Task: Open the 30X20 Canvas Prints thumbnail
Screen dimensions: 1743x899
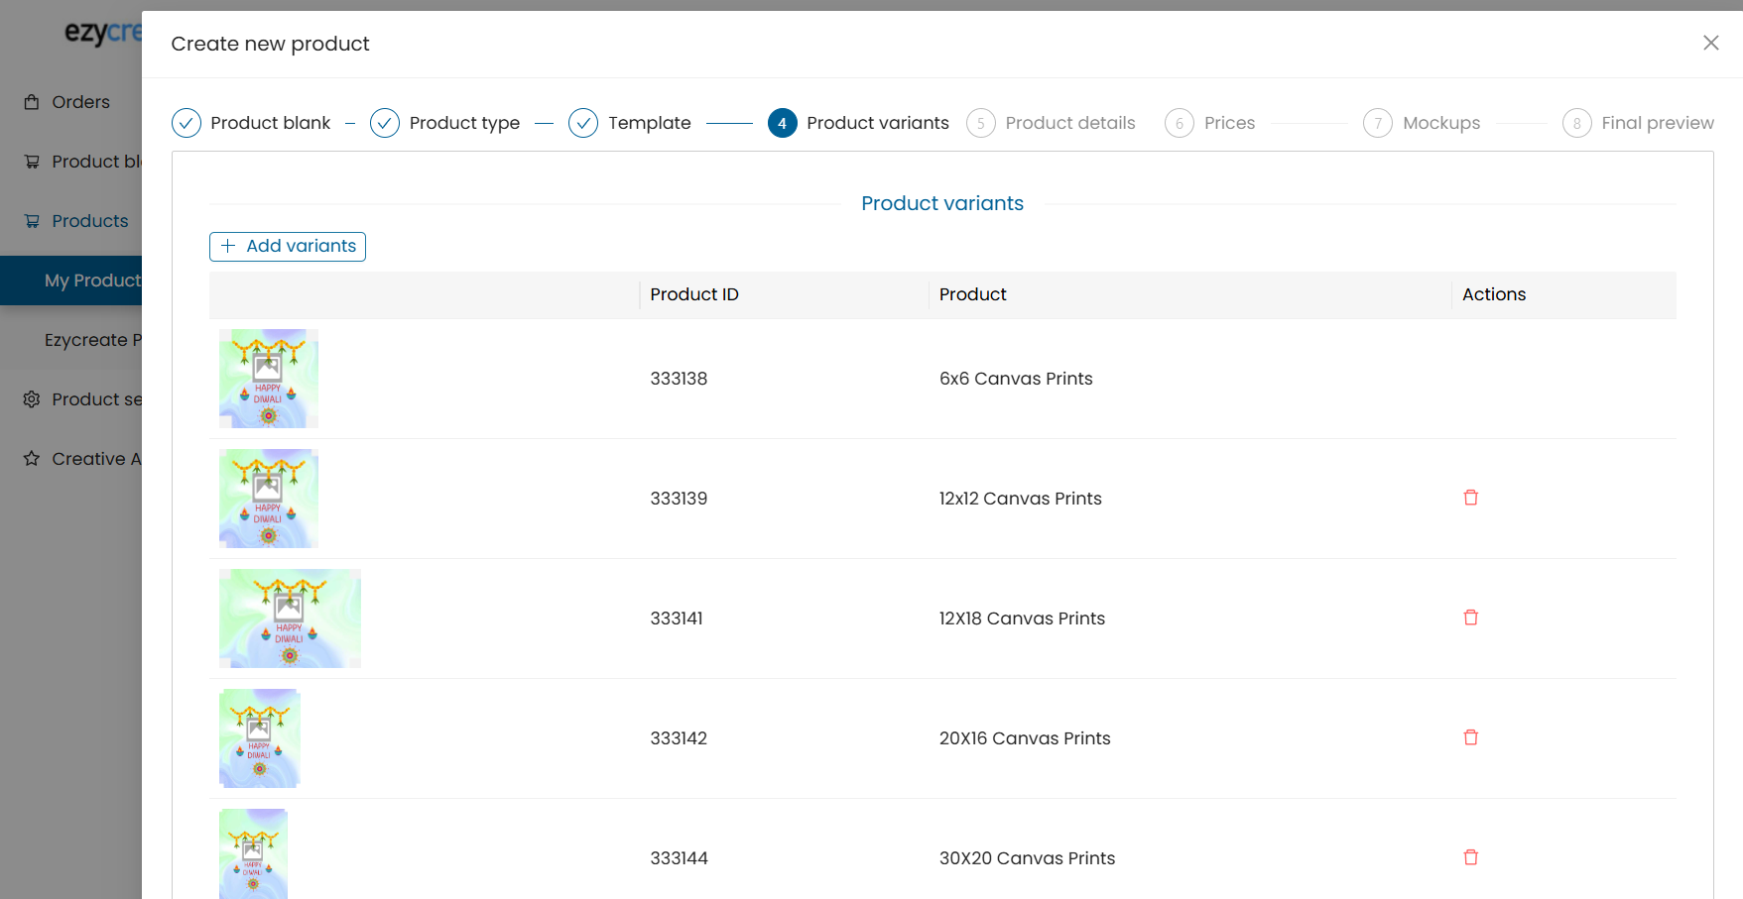Action: (253, 854)
